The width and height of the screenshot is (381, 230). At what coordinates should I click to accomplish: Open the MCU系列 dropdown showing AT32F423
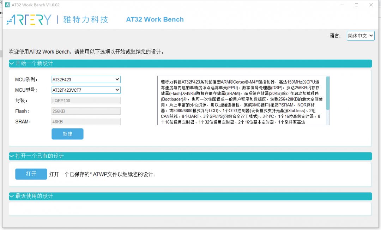(x=86, y=79)
